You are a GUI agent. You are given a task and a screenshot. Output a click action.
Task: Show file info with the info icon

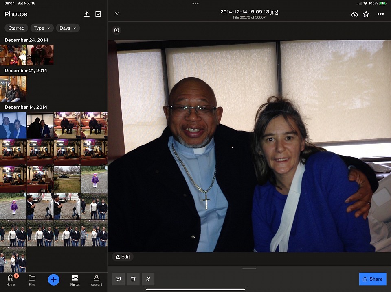coord(116,30)
